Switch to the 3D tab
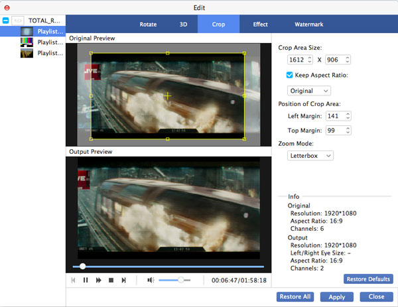 (183, 25)
